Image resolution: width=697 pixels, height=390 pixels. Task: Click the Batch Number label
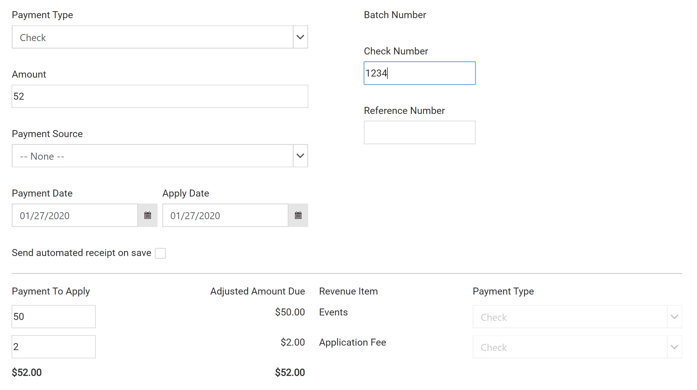pos(395,15)
